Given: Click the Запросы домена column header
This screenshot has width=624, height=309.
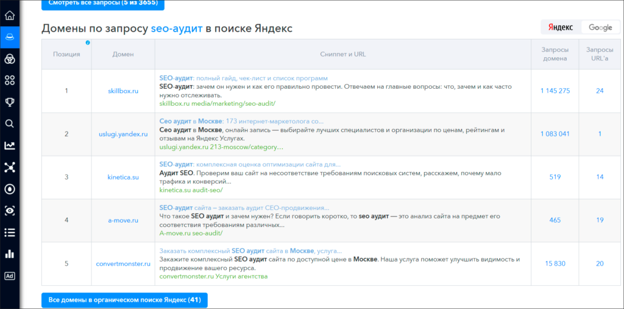Looking at the screenshot, I should tap(555, 54).
